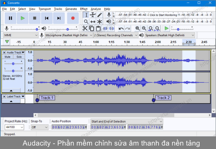The height and width of the screenshot is (149, 216).
Task: Cut selection with the scissors icon
Action: pos(85,28)
